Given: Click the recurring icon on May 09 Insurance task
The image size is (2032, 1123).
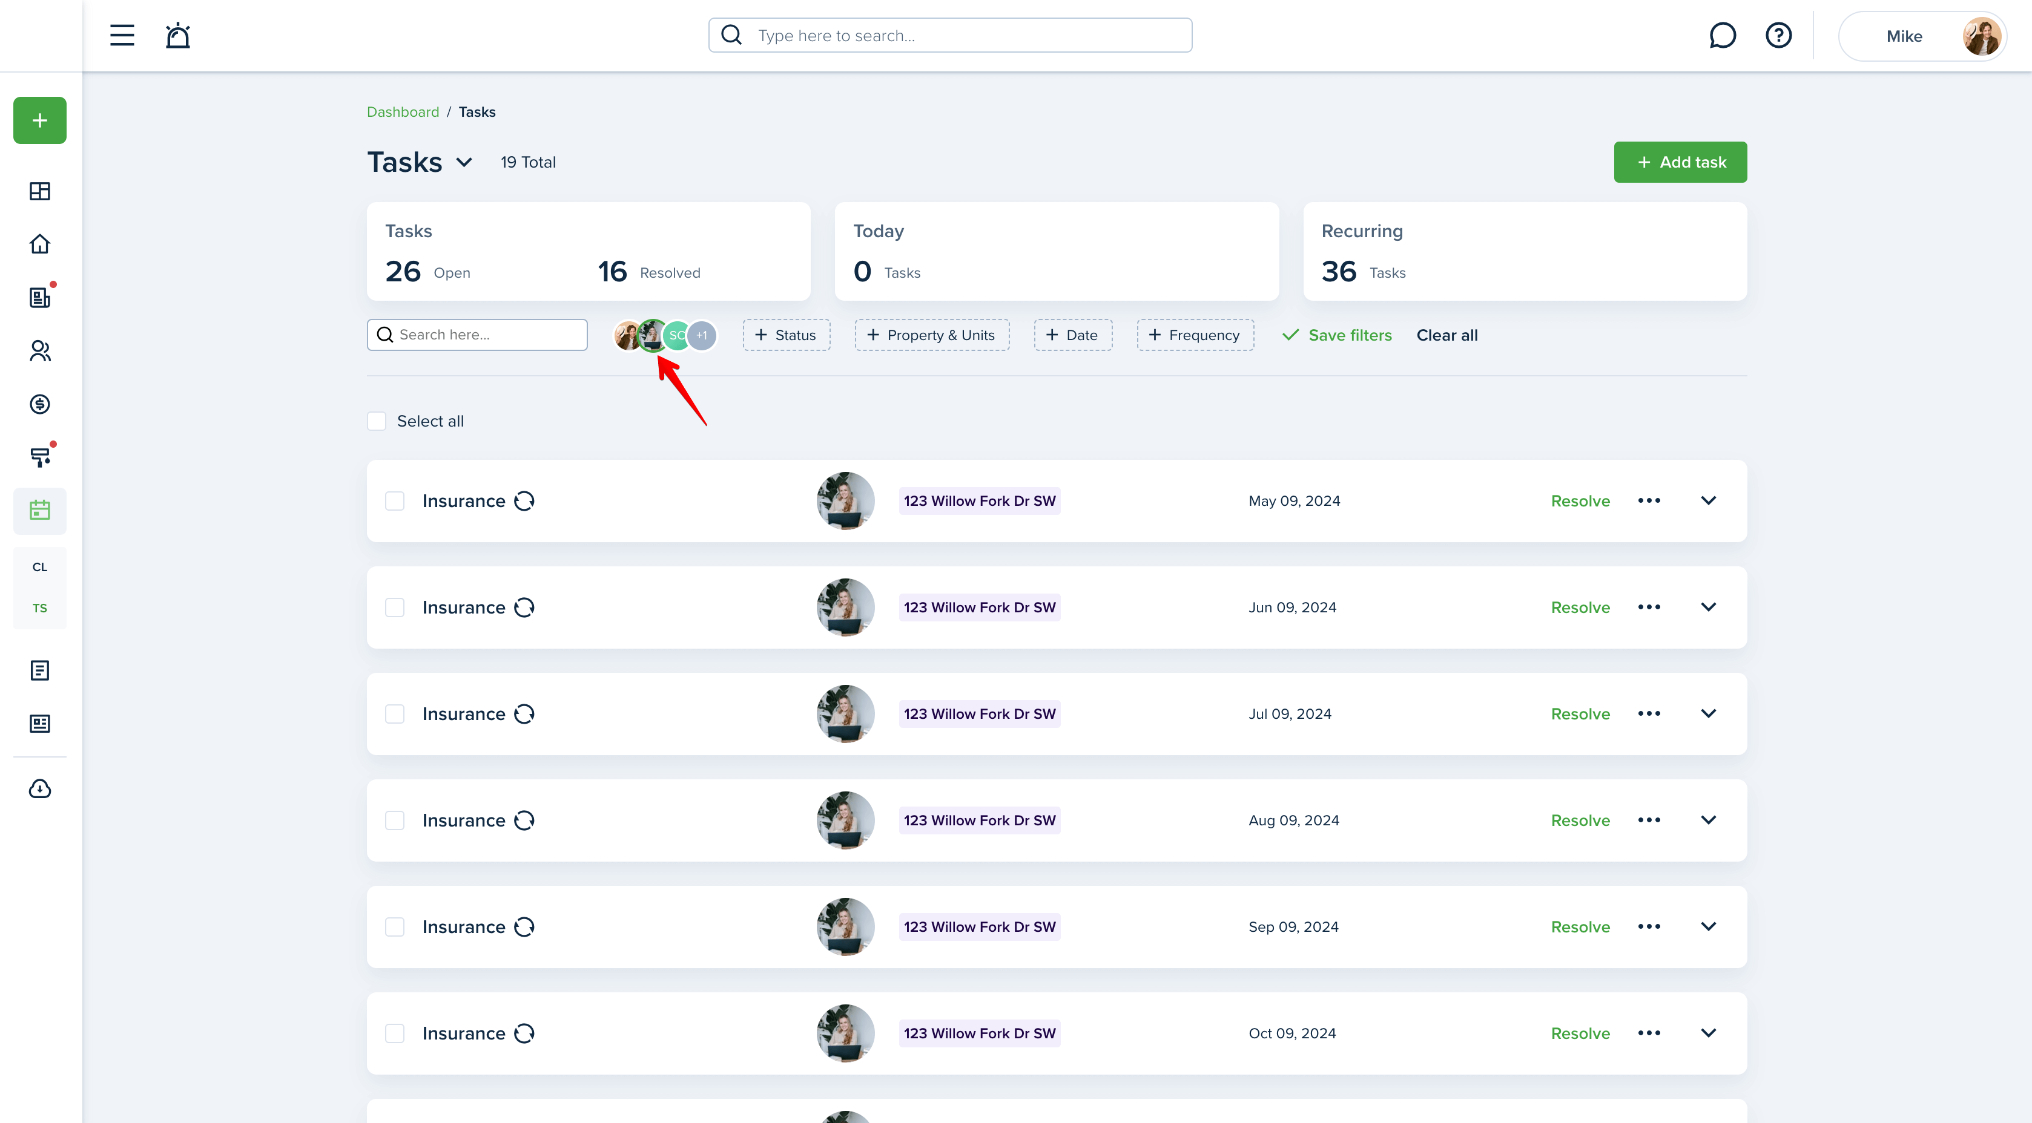Looking at the screenshot, I should click(x=524, y=501).
